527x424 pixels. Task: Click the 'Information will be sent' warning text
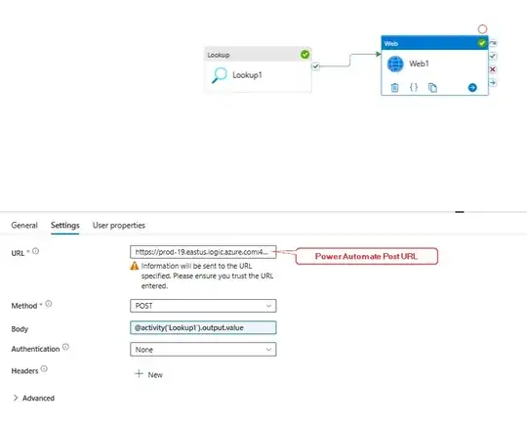[207, 276]
